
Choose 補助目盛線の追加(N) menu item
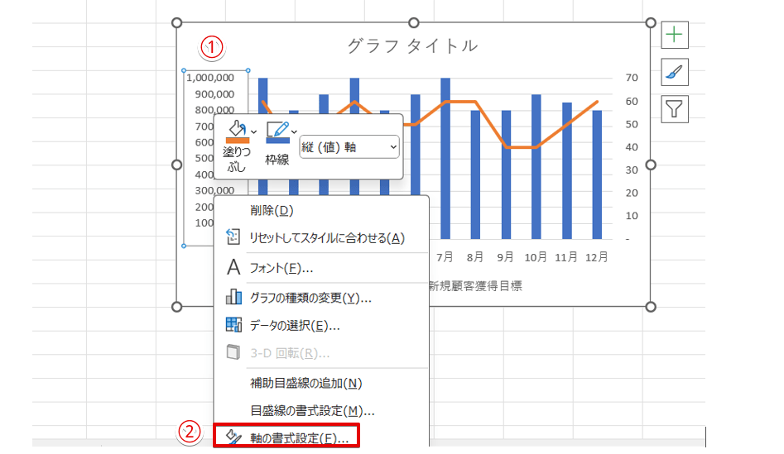[306, 383]
